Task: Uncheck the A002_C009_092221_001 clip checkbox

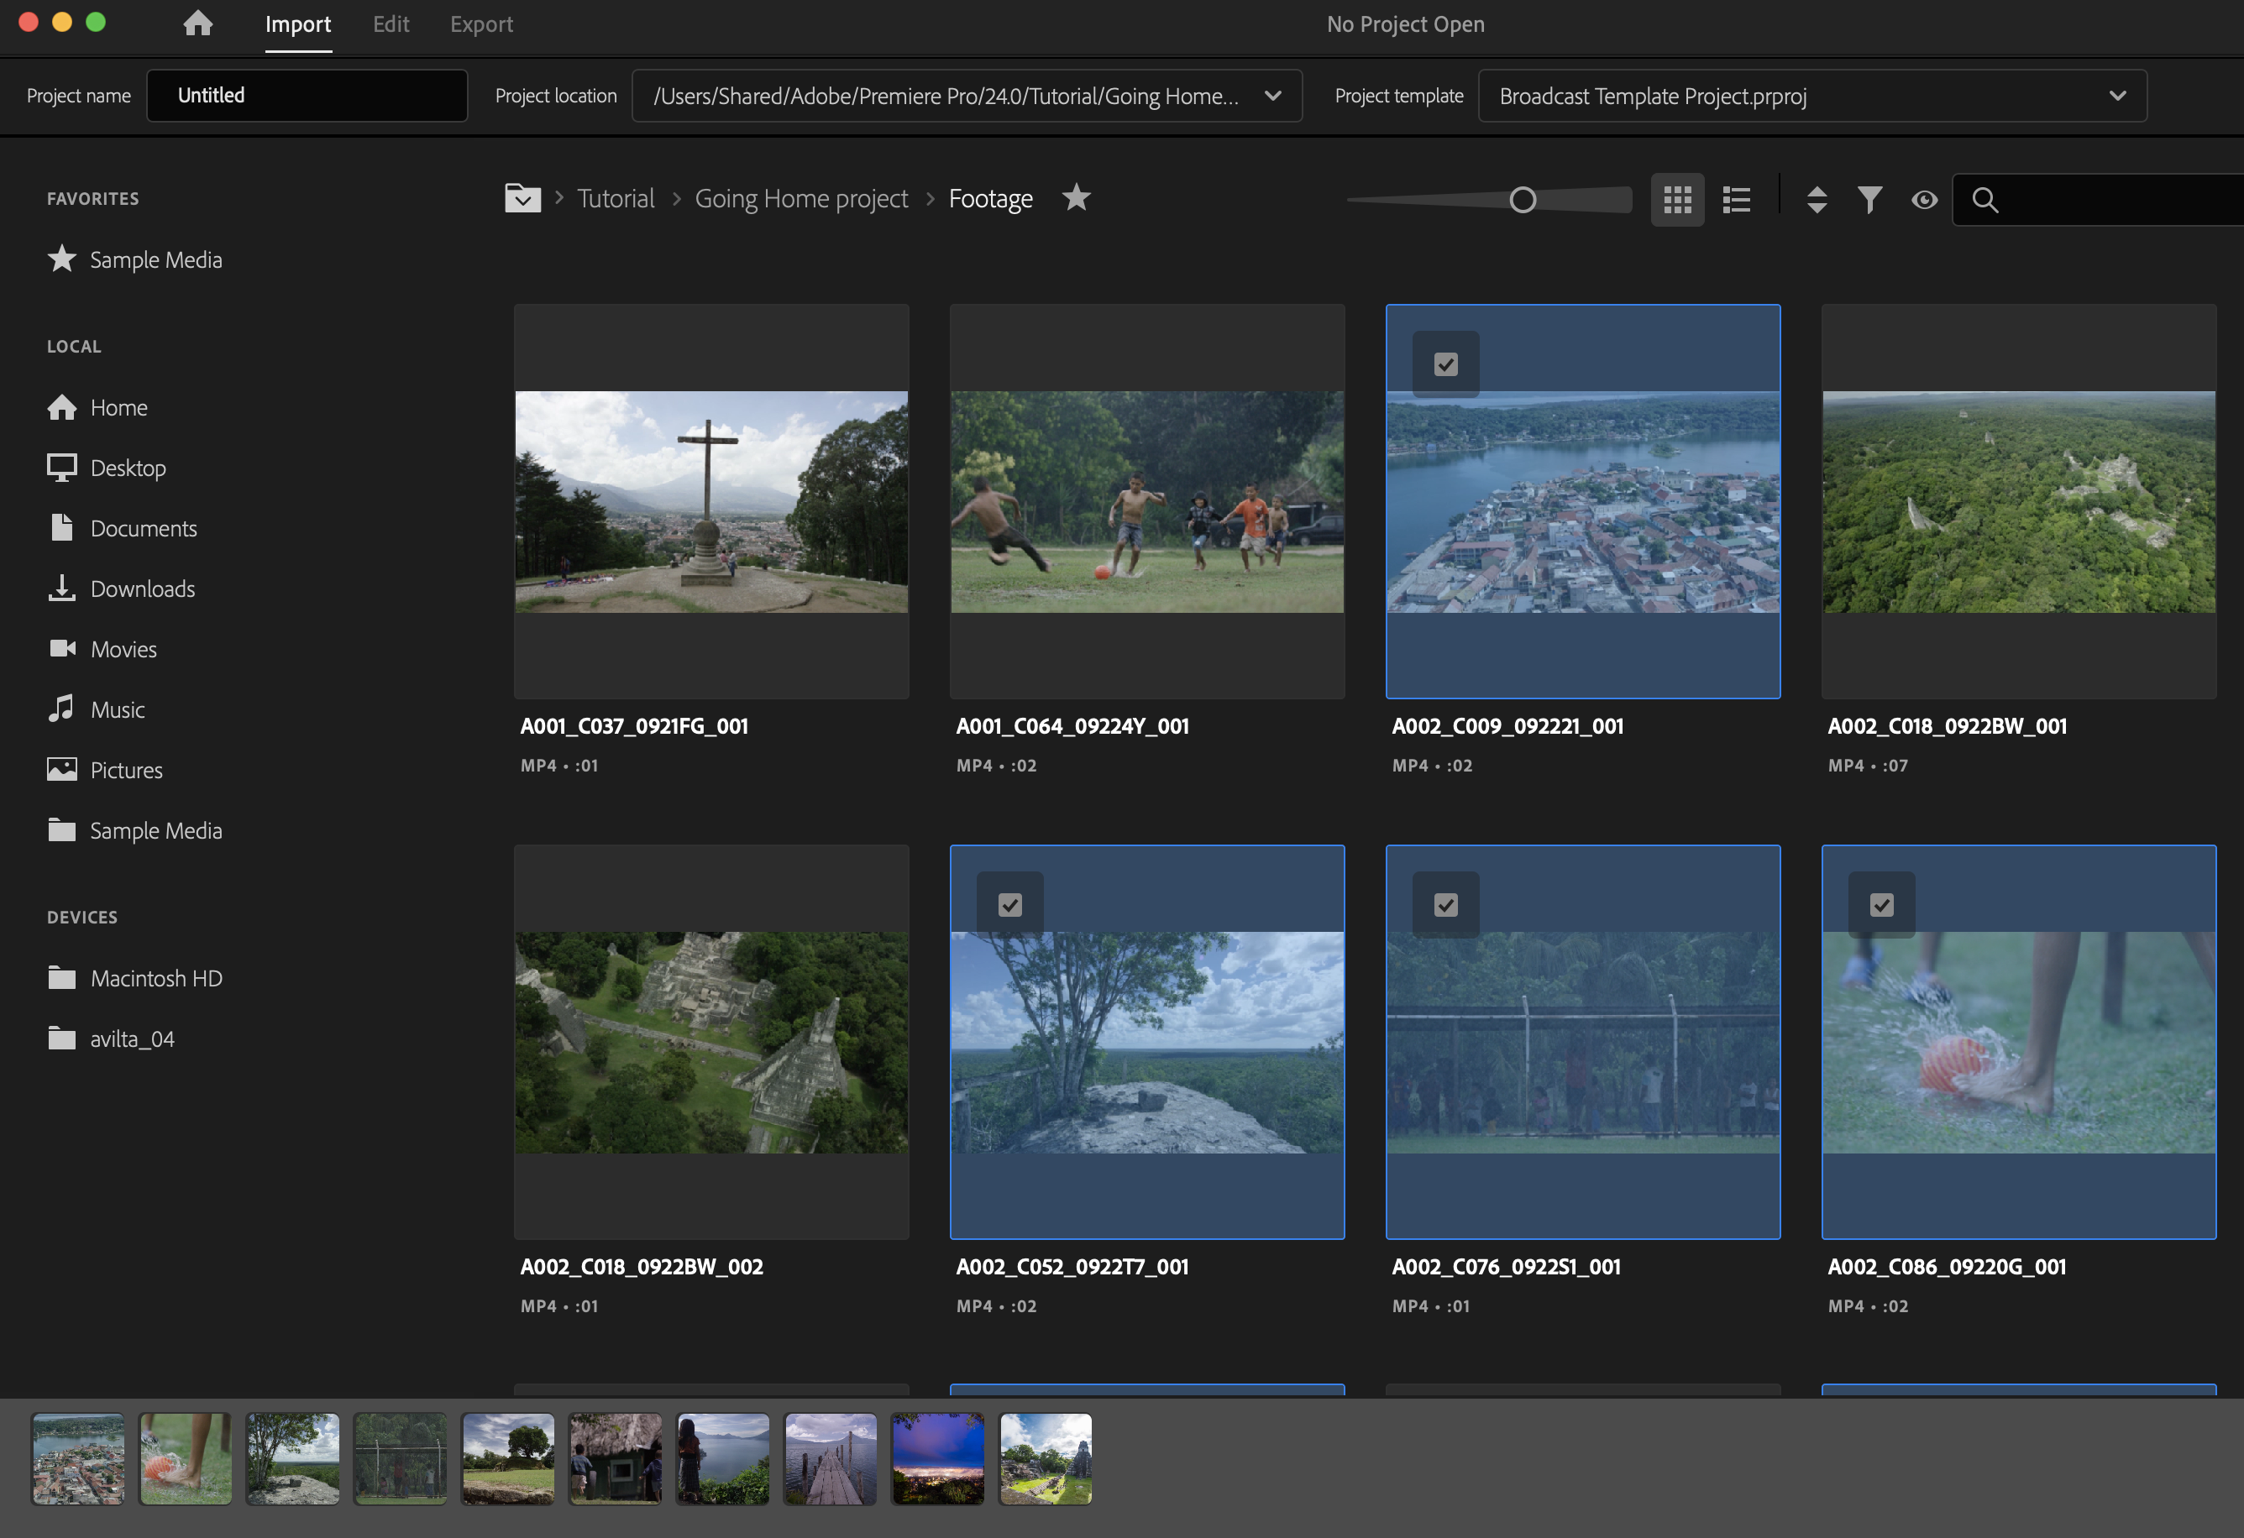Action: [x=1445, y=365]
